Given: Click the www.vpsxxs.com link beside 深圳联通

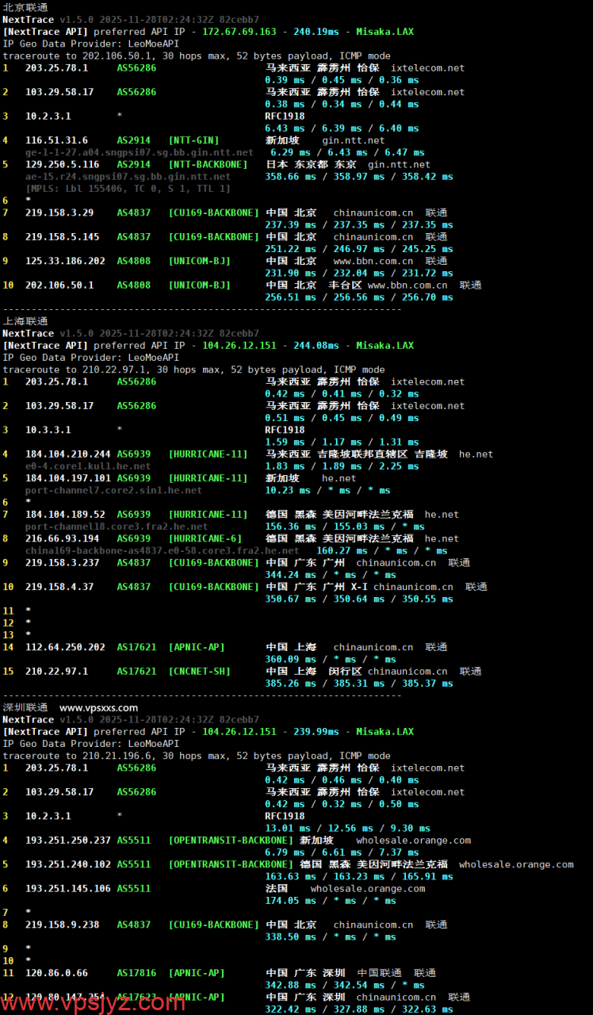Looking at the screenshot, I should point(98,707).
